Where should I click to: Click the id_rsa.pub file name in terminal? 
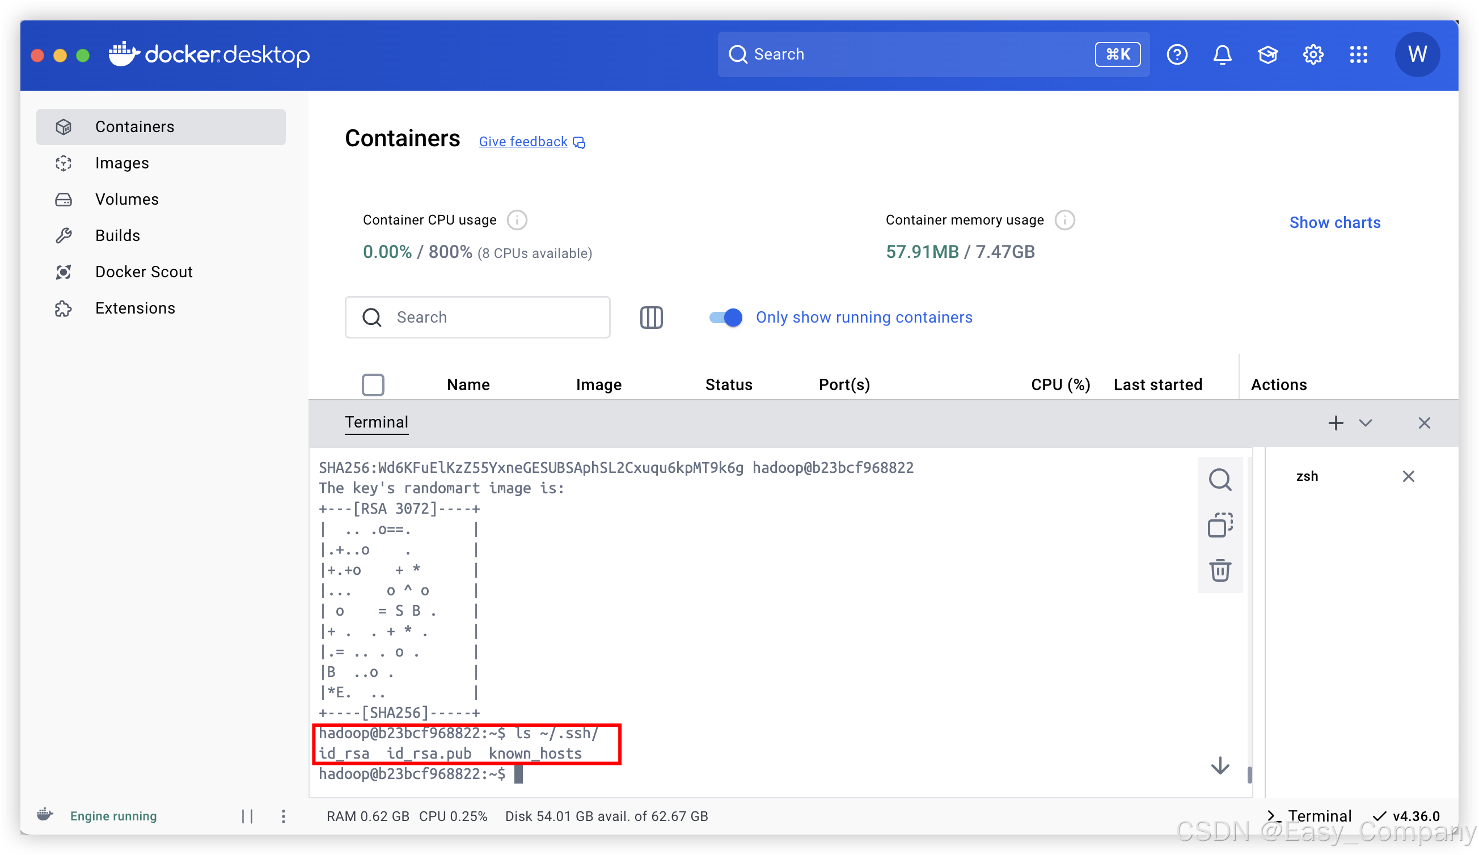429,754
